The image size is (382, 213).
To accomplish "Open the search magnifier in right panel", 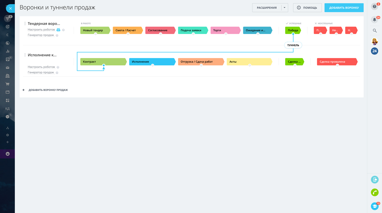I will click(375, 30).
